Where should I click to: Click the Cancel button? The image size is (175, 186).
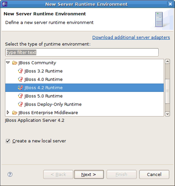(x=154, y=174)
